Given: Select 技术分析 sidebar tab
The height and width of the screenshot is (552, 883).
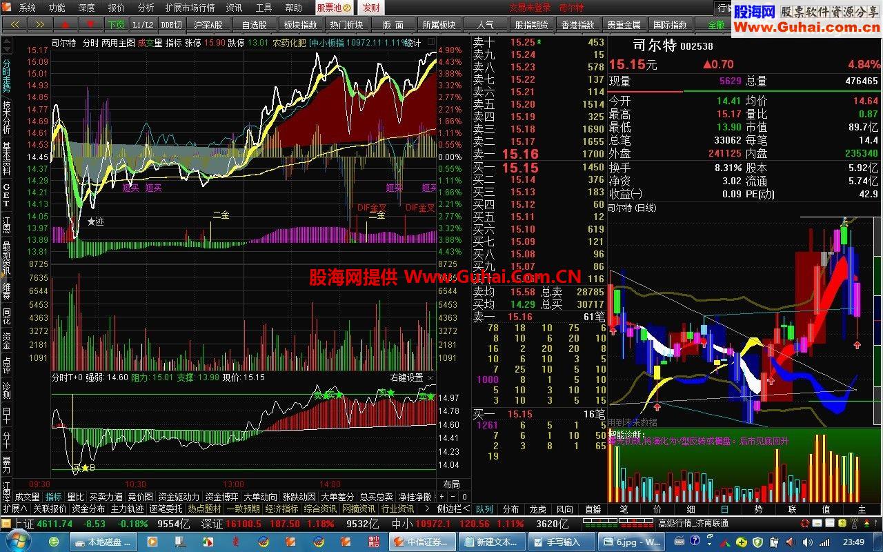Looking at the screenshot, I should click(6, 117).
